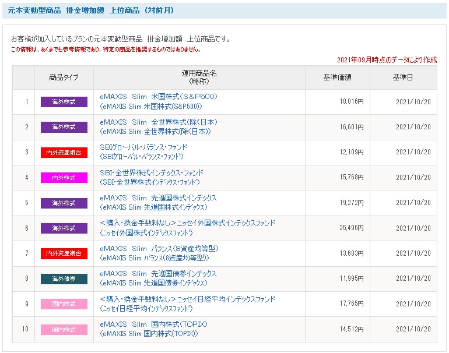Click the 2021年09月時点のデータにより作成 note
Image resolution: width=449 pixels, height=353 pixels.
(x=387, y=60)
